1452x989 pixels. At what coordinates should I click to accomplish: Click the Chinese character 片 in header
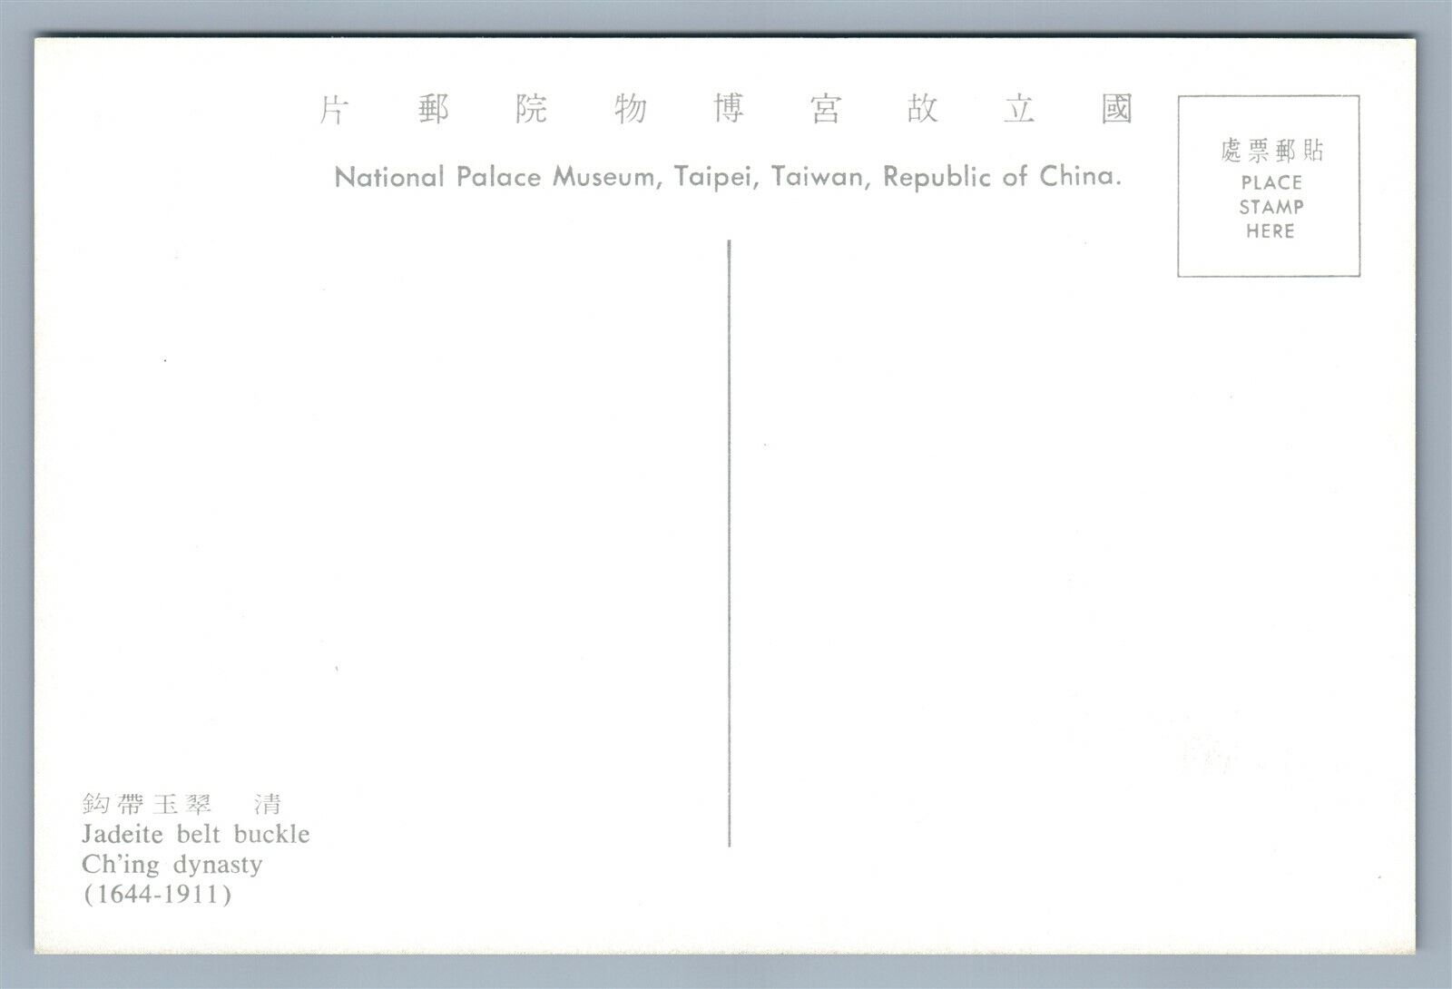pyautogui.click(x=333, y=111)
